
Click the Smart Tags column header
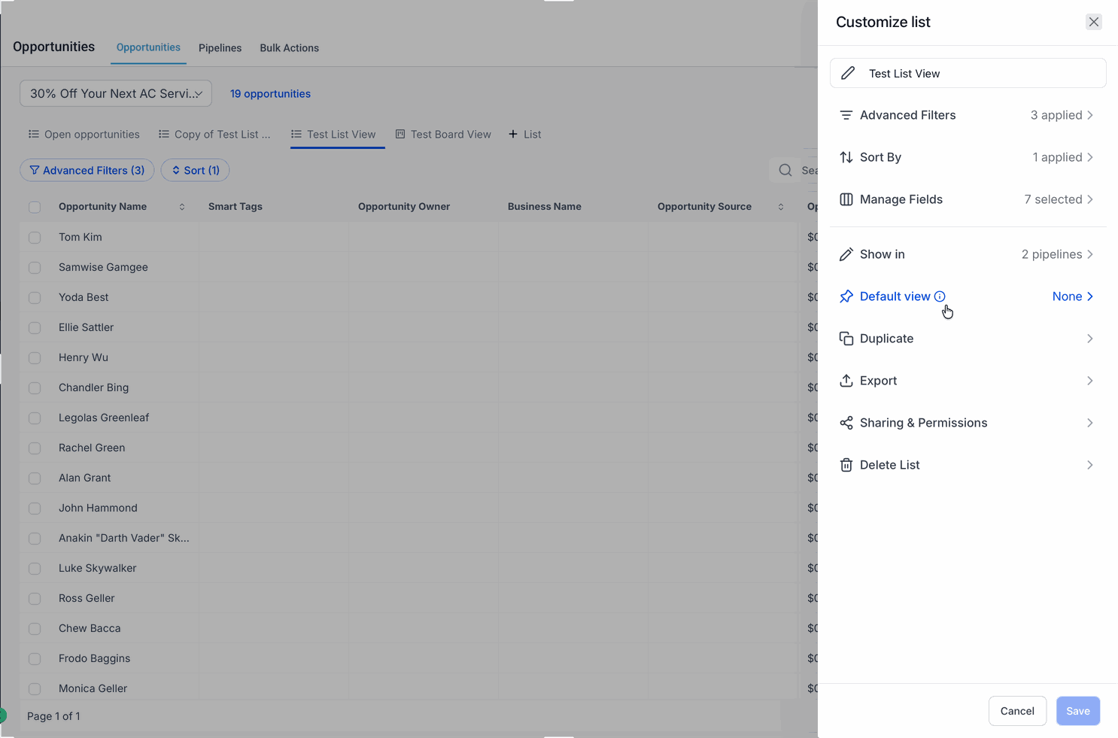235,207
